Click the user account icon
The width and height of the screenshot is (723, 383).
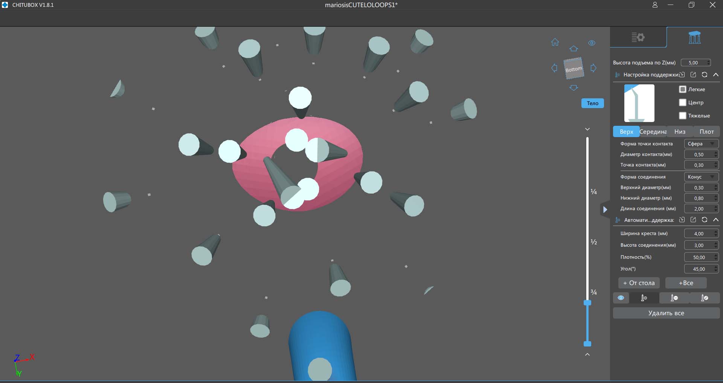click(655, 5)
